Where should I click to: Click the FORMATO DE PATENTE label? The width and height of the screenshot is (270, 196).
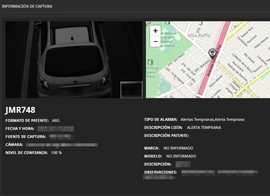[27, 121]
